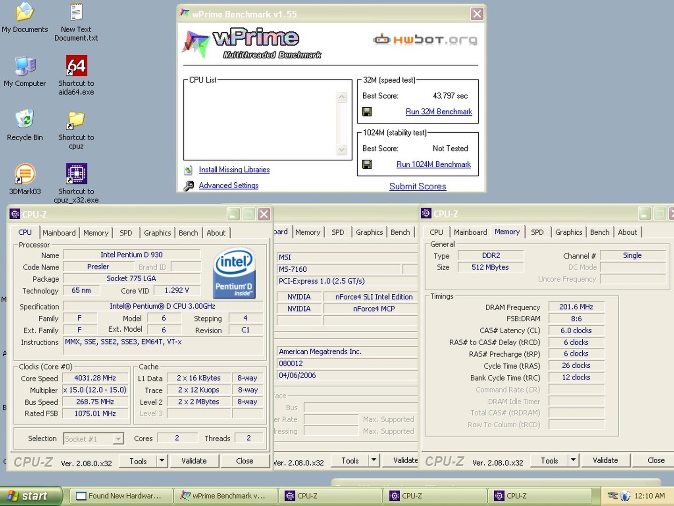This screenshot has height=506, width=674.
Task: Click Tools button in right CPU-Z
Action: [549, 461]
